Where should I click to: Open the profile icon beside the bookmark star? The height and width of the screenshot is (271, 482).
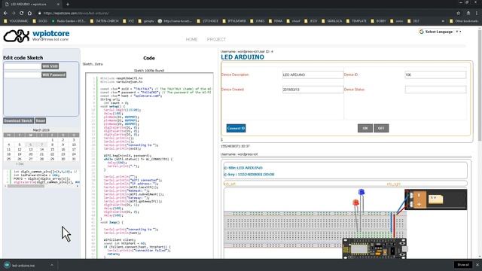pos(468,14)
